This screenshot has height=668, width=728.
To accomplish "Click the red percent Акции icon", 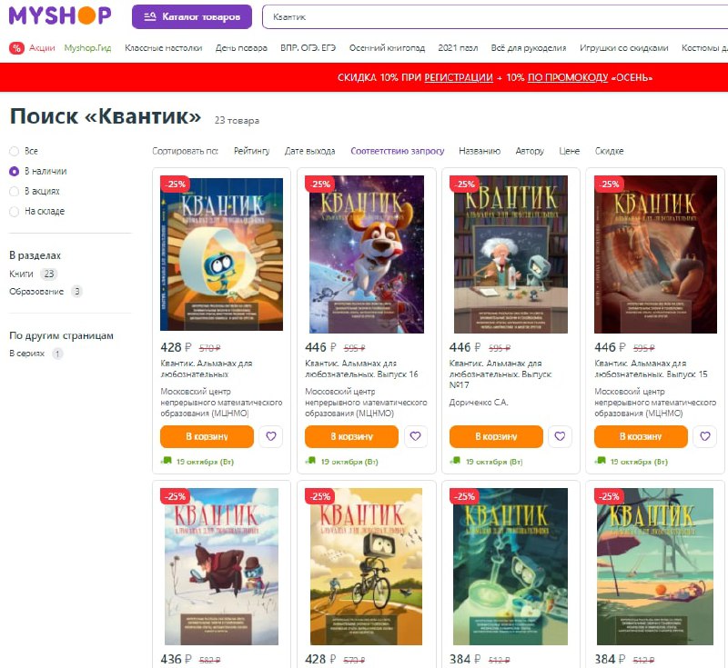I will pyautogui.click(x=16, y=48).
